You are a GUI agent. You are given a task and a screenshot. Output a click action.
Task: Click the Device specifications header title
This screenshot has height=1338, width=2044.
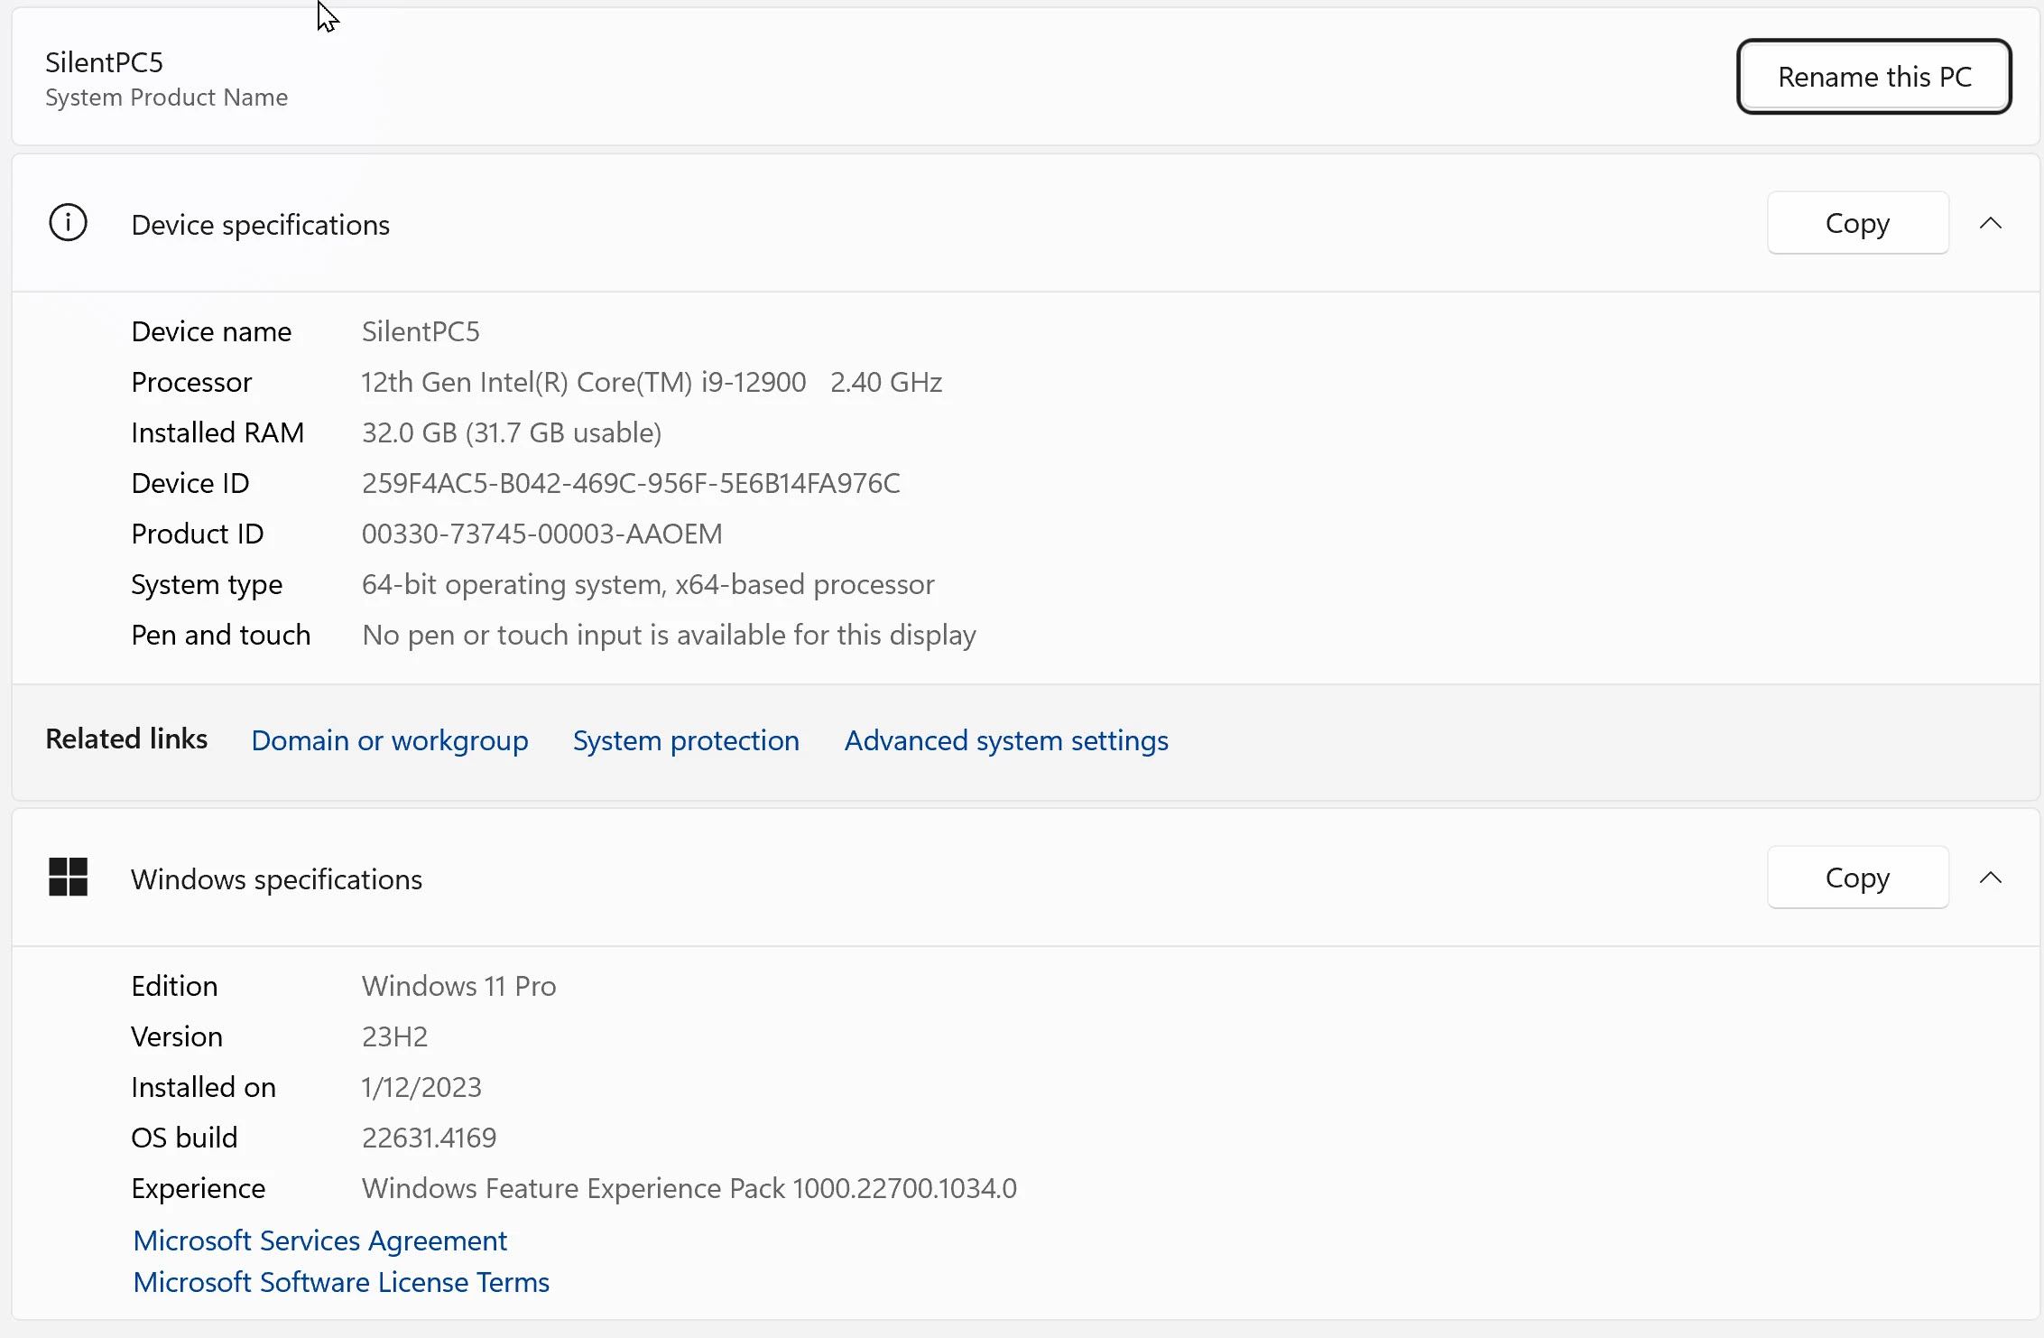pos(260,225)
